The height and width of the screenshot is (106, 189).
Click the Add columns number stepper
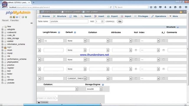coord(102,21)
